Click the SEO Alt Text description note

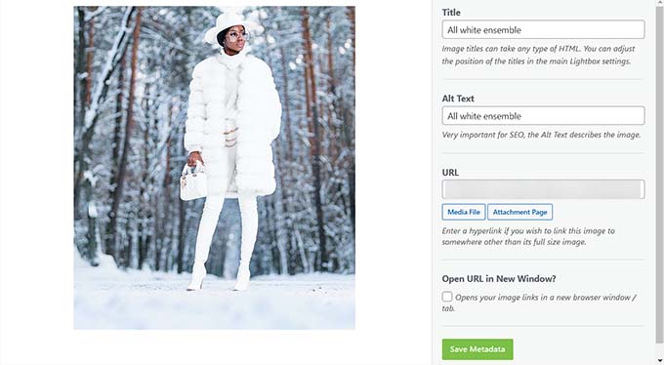[x=541, y=135]
